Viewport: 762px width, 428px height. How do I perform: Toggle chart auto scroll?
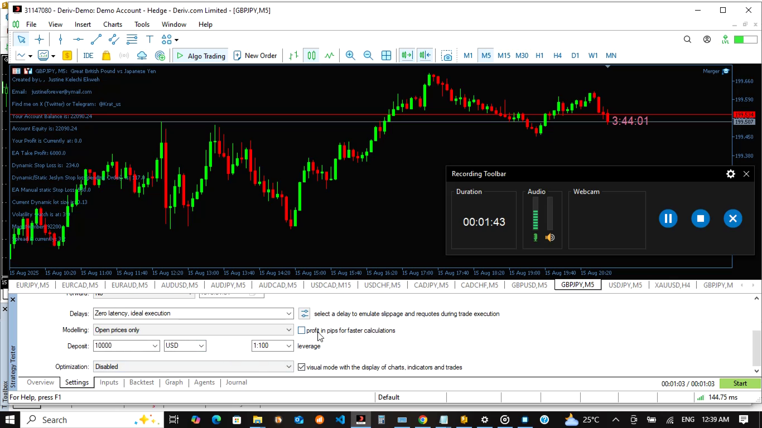pos(407,56)
